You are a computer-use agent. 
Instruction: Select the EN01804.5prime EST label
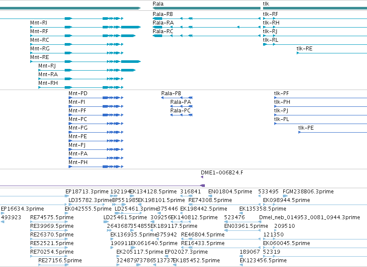[x=230, y=192]
